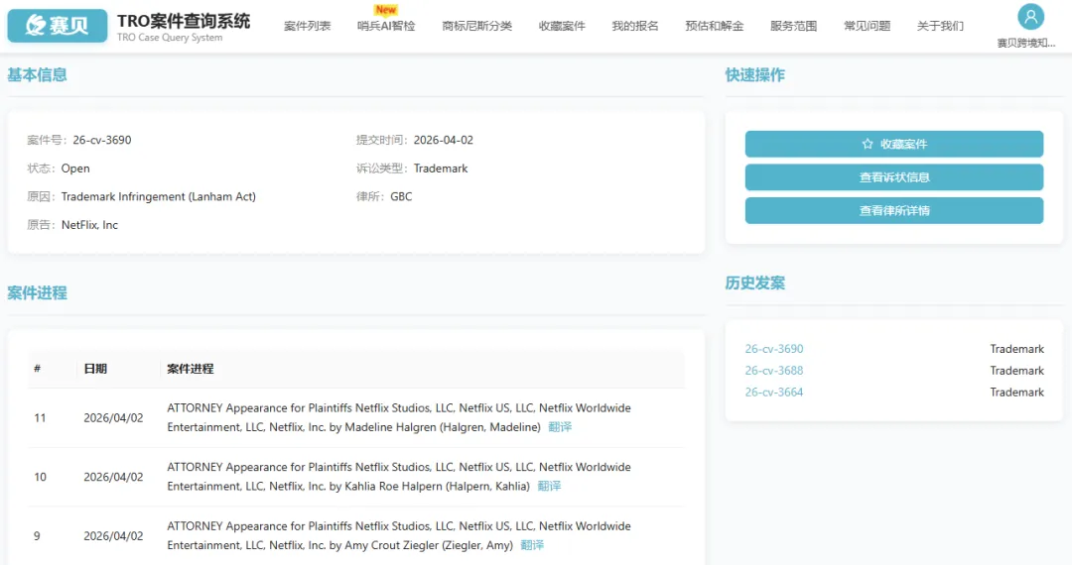Click the 赛贝 logo in header

57,26
